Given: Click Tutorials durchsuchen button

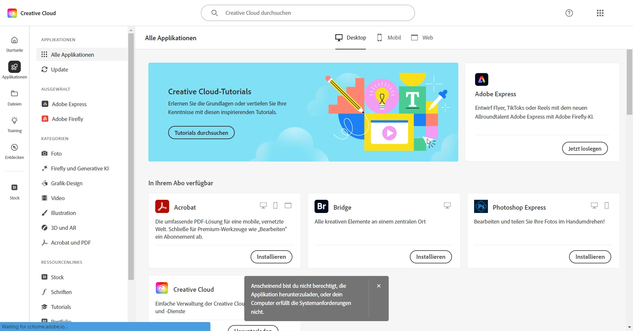Looking at the screenshot, I should (201, 133).
